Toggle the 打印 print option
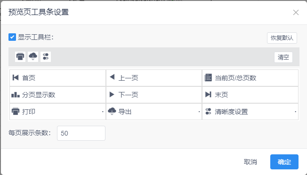 pyautogui.click(x=57, y=112)
